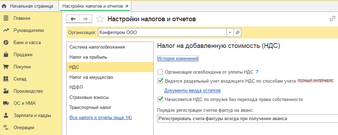Expand the Организация dropdown arrow

[230, 33]
